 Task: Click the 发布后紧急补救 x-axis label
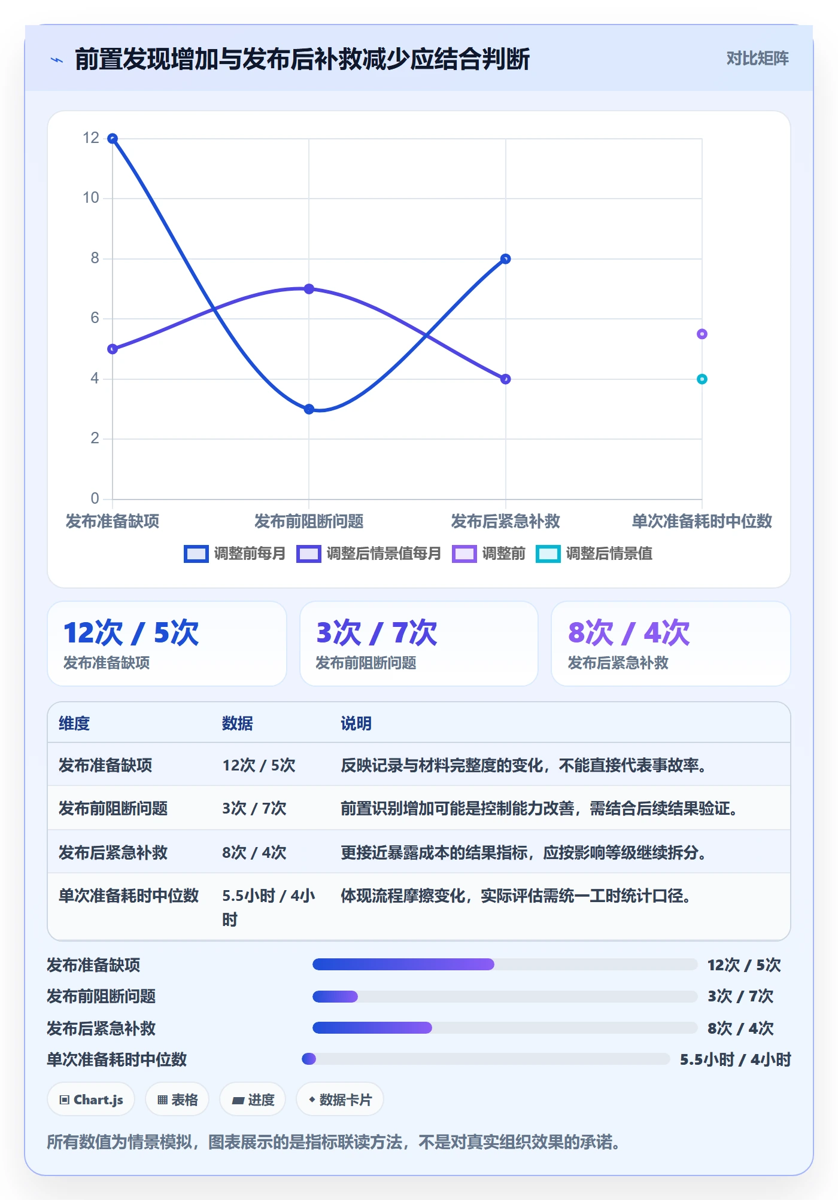(505, 521)
